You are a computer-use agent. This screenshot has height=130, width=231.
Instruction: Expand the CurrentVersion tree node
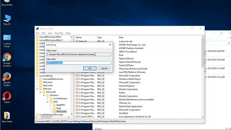coord(47,99)
